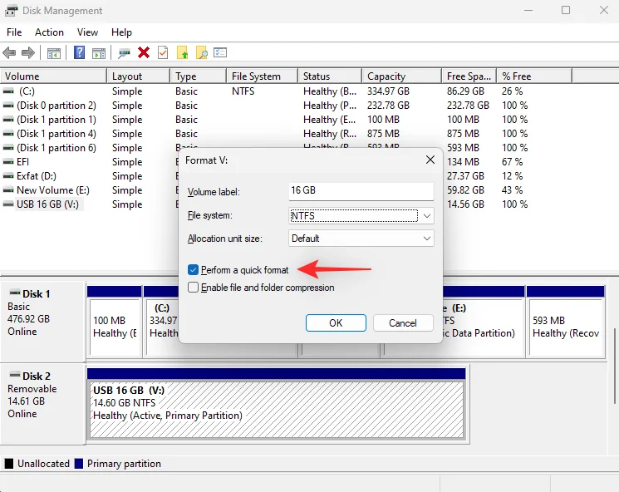Click the Disk 2 Removable label
The height and width of the screenshot is (492, 619).
pos(32,389)
